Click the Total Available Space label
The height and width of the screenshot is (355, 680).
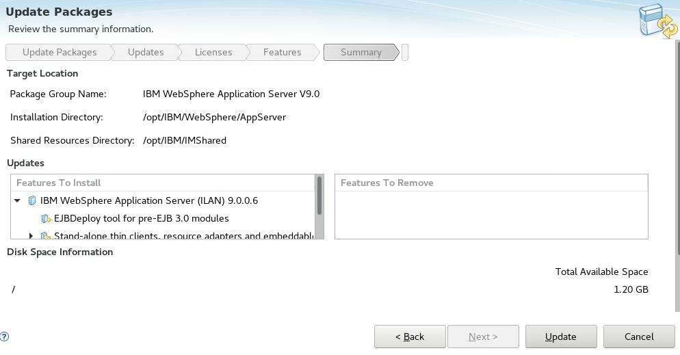[601, 272]
